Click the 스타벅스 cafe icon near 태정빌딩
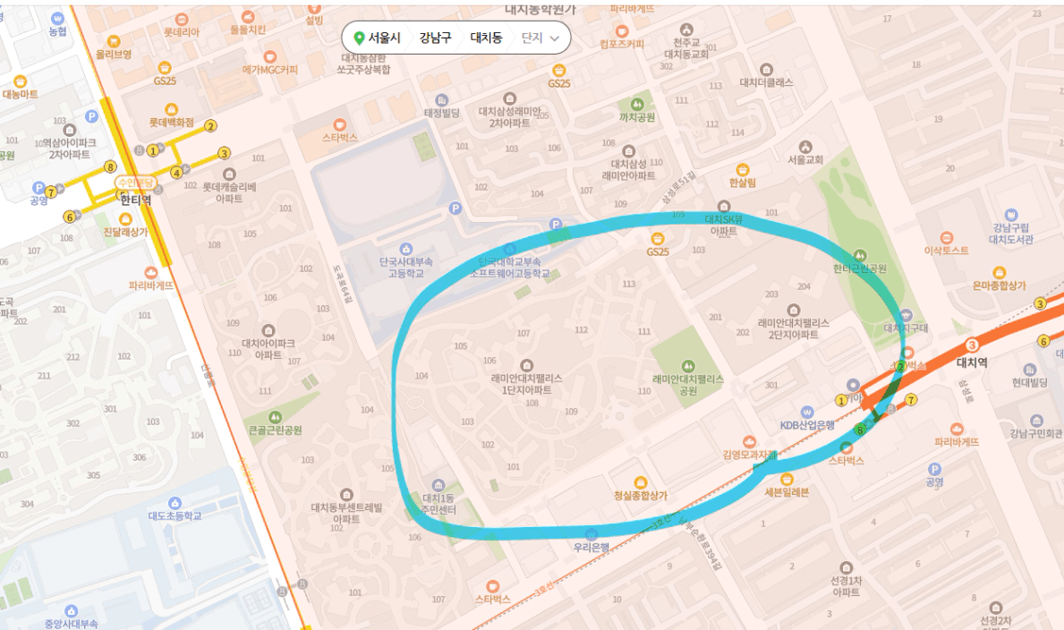 (x=340, y=125)
